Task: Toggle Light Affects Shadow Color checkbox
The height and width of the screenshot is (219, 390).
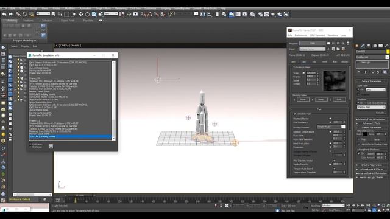Action: pyautogui.click(x=359, y=144)
